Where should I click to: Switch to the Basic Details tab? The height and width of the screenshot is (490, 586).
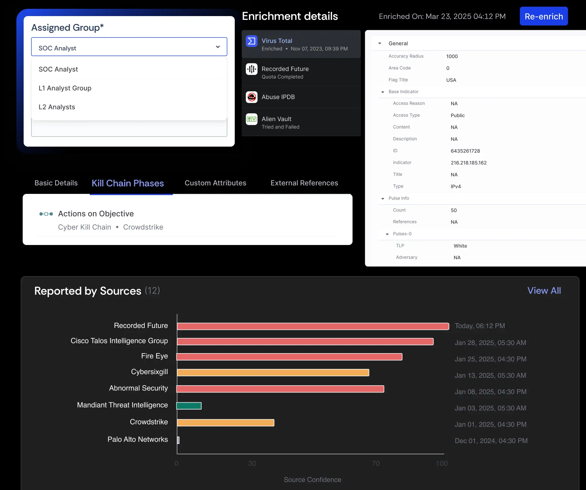pyautogui.click(x=56, y=183)
